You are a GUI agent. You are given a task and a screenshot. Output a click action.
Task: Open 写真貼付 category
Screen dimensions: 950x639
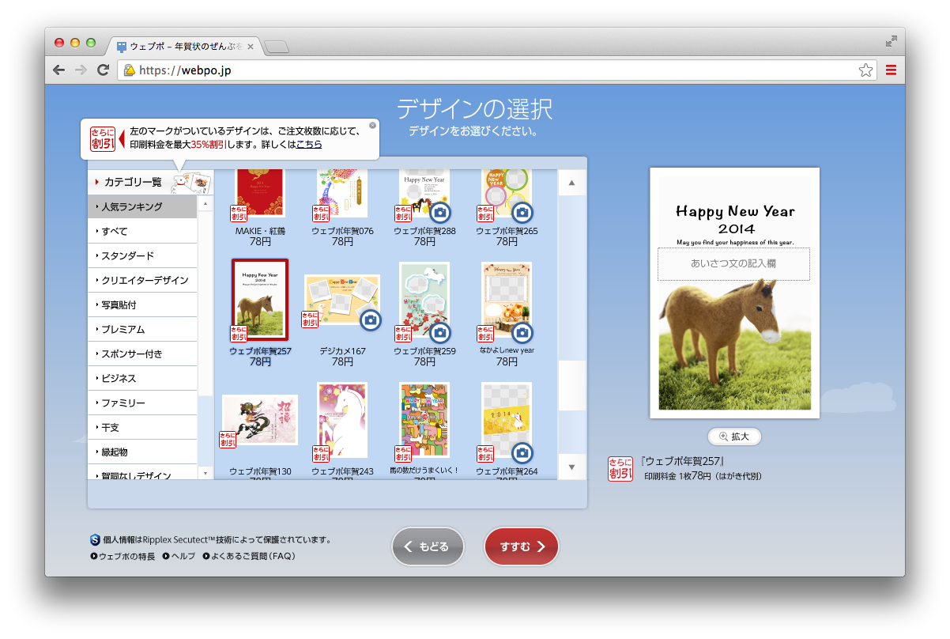(x=142, y=304)
